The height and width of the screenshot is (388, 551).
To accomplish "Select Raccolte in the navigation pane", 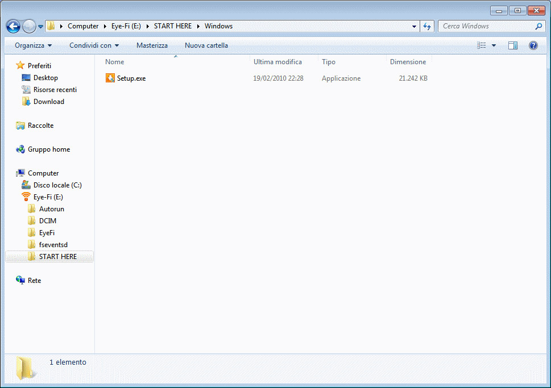I will click(x=41, y=126).
